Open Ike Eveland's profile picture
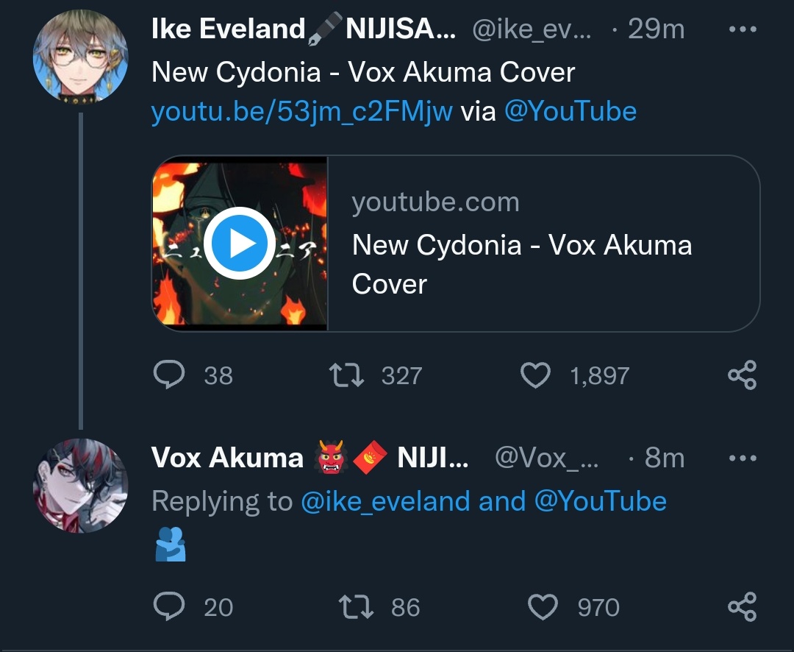The image size is (794, 652). point(81,57)
